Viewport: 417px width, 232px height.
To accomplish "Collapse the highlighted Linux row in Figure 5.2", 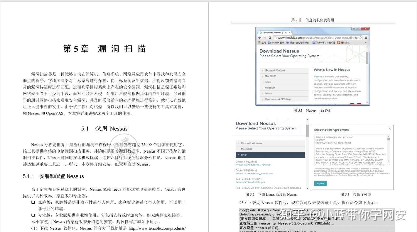I will tap(270, 155).
